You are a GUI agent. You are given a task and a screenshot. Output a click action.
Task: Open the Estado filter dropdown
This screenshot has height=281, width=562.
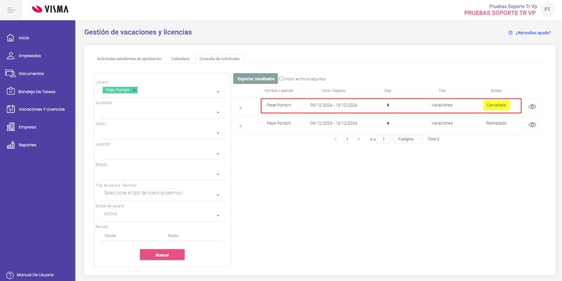(218, 174)
